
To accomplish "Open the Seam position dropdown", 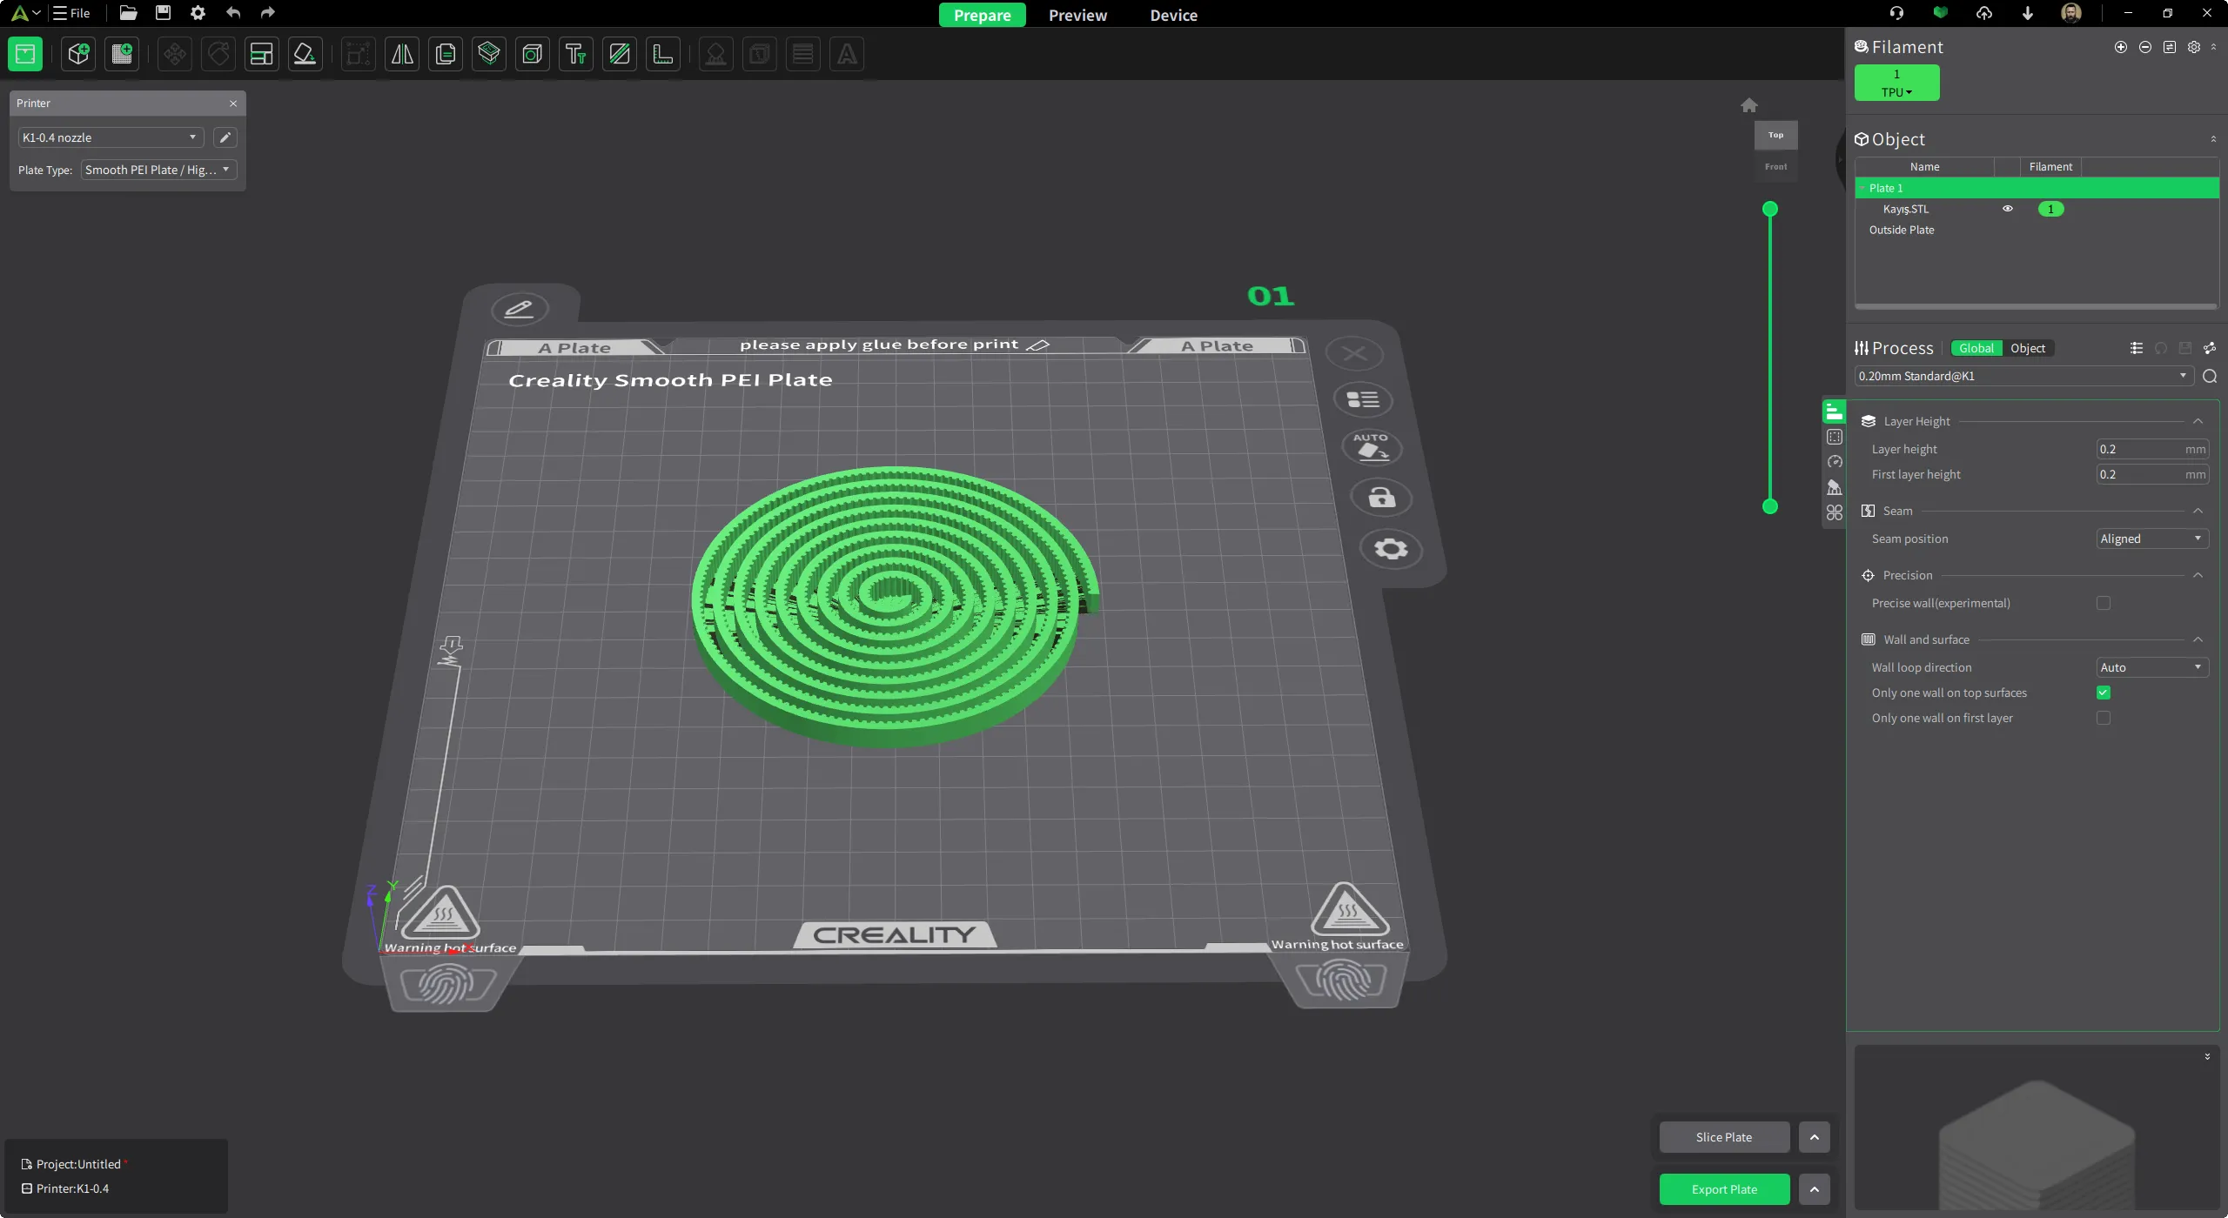I will (x=2151, y=539).
